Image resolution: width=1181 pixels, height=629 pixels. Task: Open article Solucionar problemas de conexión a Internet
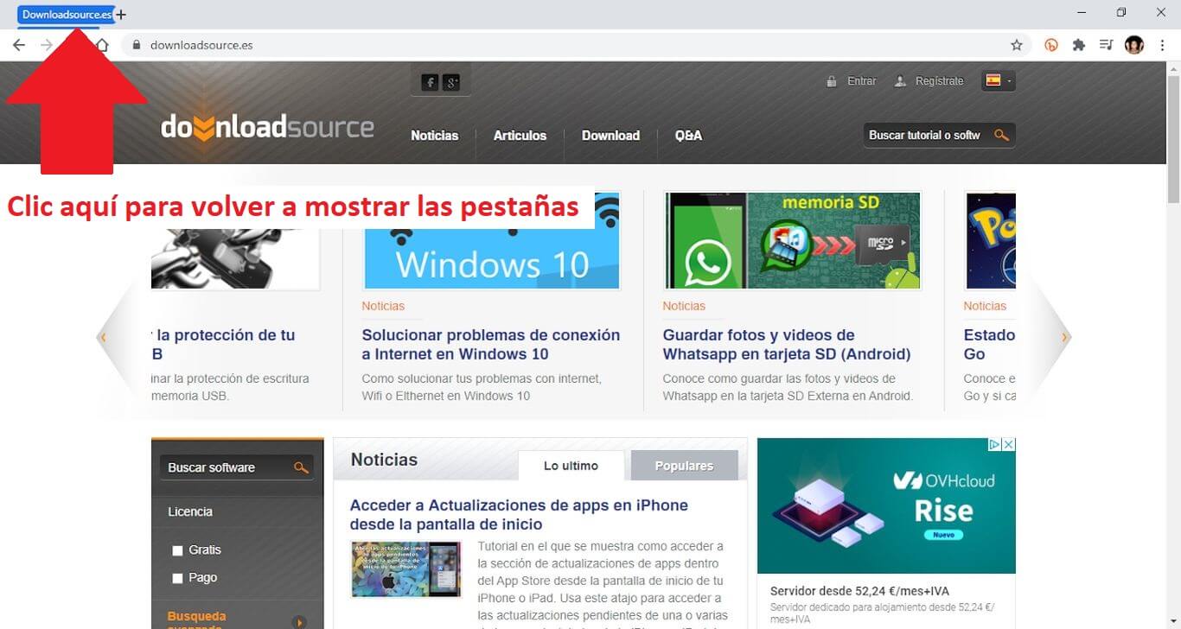click(x=491, y=344)
